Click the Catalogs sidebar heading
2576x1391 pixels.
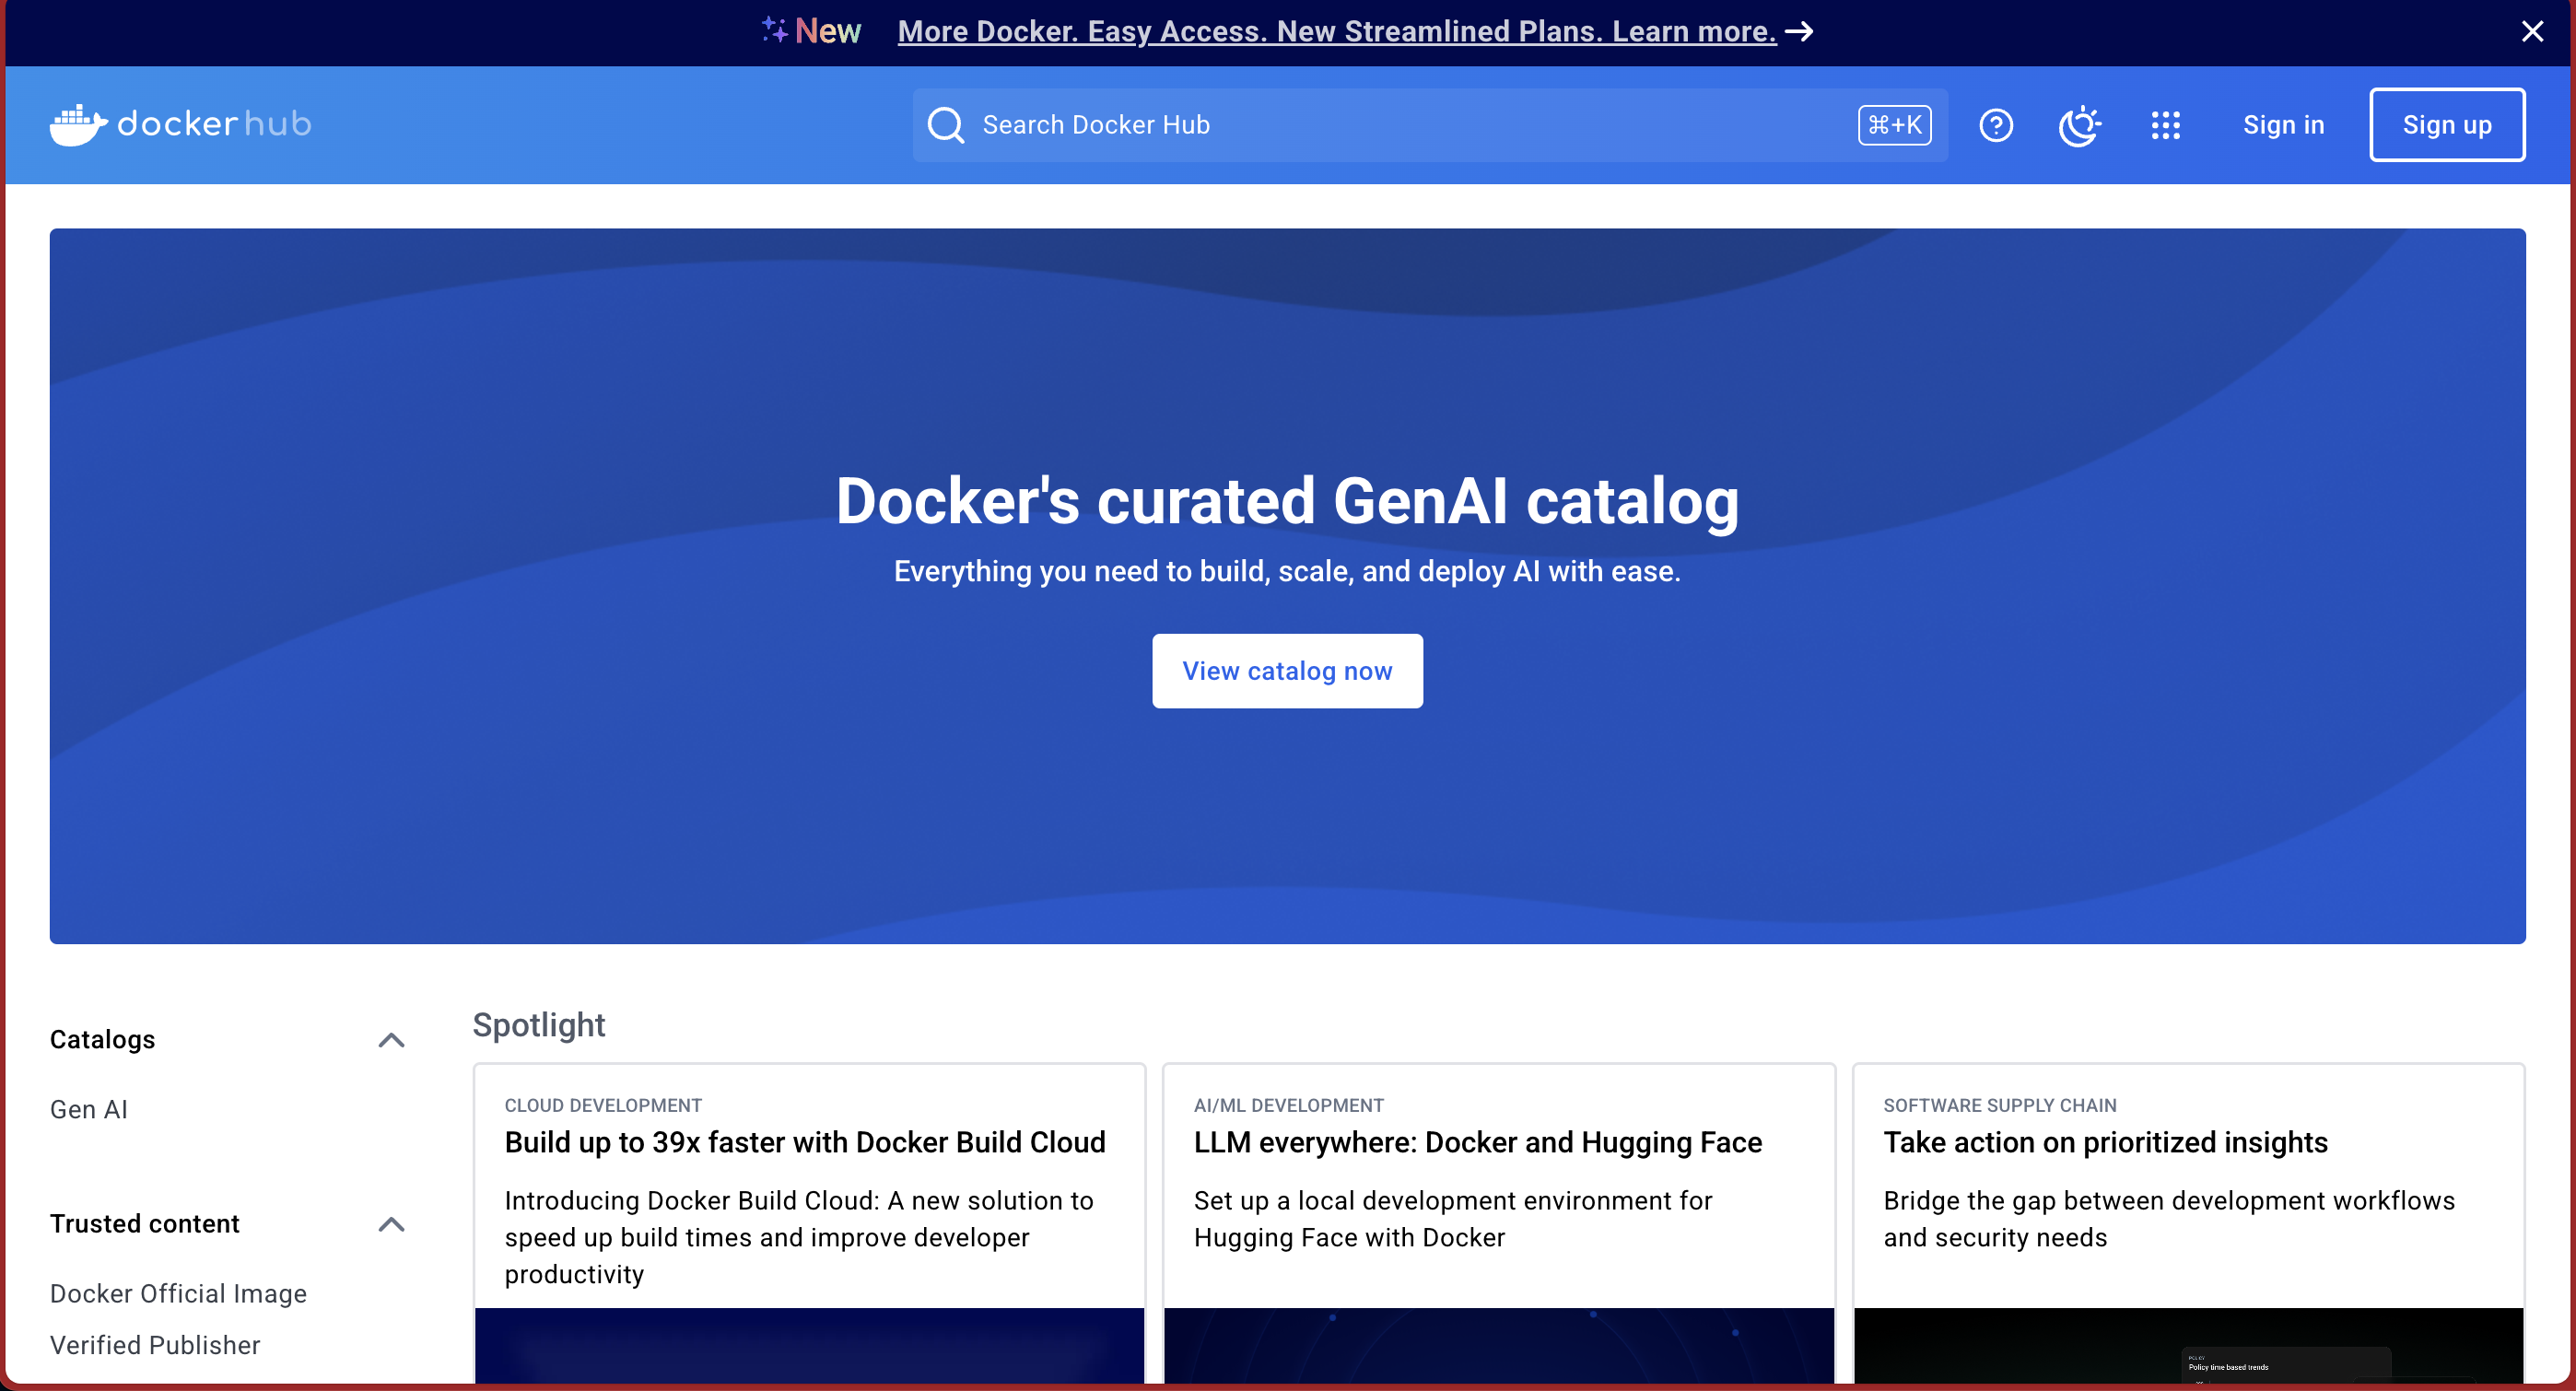[x=103, y=1040]
